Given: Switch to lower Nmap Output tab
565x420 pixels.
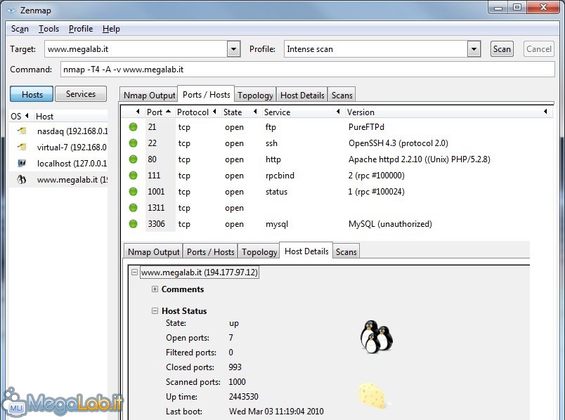Looking at the screenshot, I should (x=153, y=251).
